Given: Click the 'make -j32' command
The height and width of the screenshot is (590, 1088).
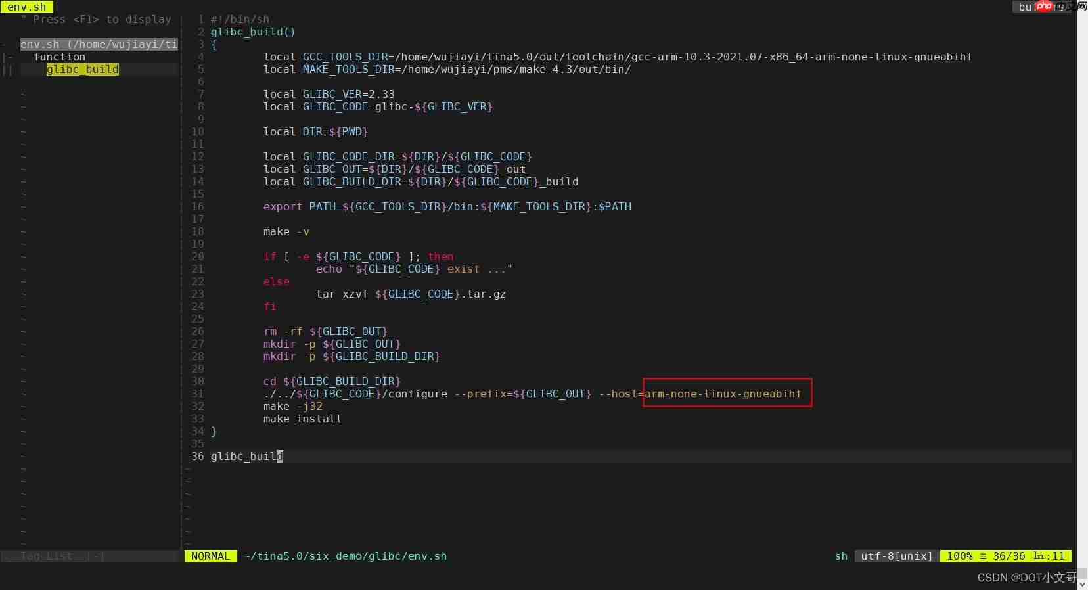Looking at the screenshot, I should 292,406.
